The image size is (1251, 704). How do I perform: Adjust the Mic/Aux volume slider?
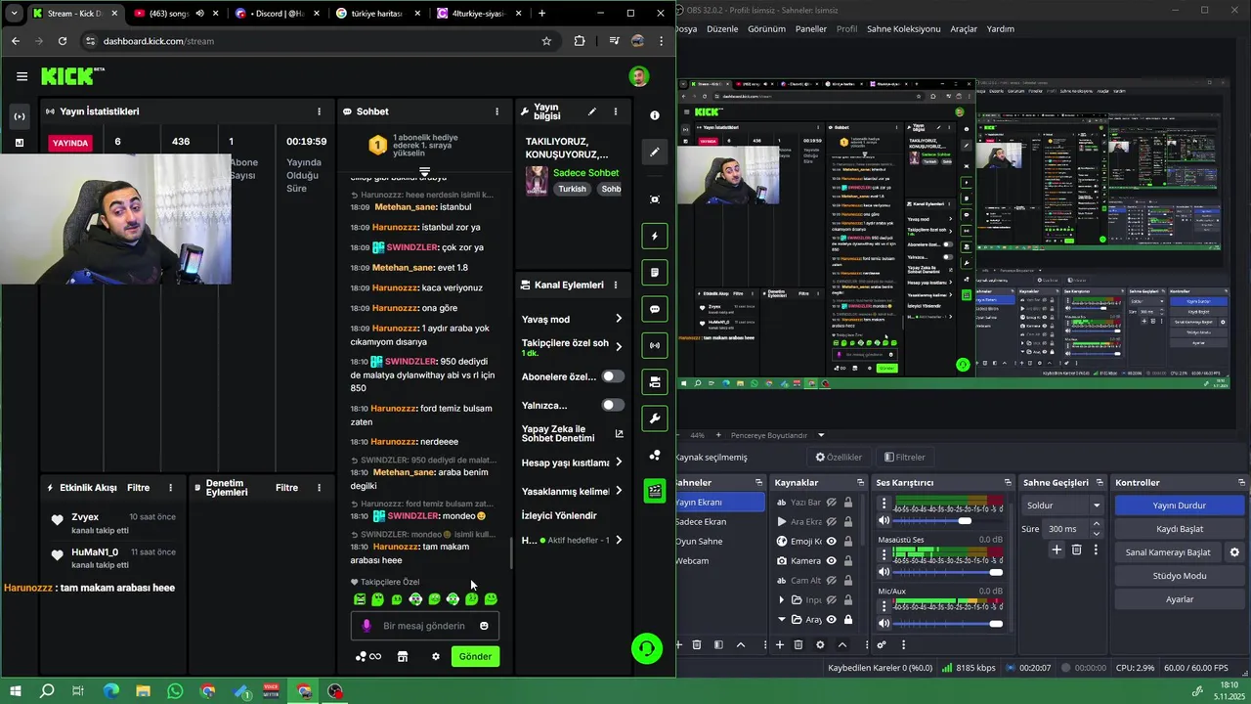pos(948,624)
